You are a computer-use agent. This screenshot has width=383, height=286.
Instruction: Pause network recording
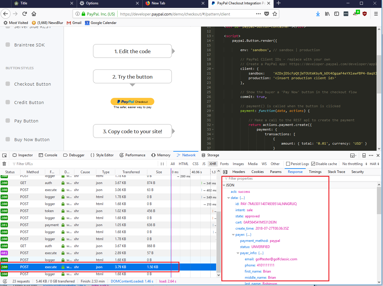click(x=162, y=164)
